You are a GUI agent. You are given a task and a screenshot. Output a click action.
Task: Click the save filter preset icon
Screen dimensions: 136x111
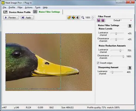point(103,20)
